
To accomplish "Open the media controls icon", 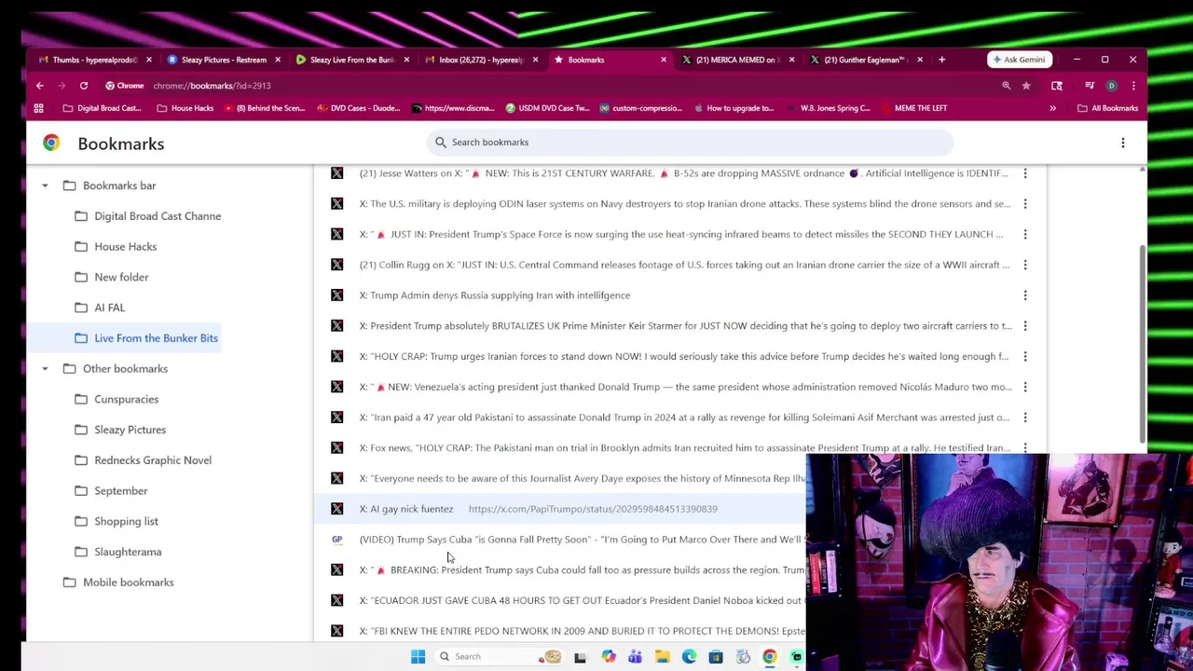I will (x=1090, y=86).
